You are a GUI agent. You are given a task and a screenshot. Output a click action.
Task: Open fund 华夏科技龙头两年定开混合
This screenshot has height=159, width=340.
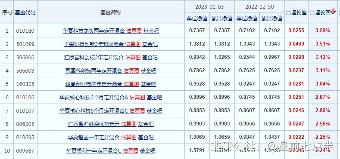click(94, 31)
